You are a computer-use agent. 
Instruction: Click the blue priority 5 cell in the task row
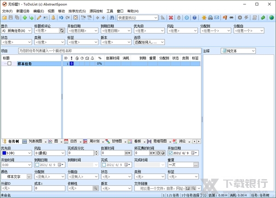pyautogui.click(x=71, y=64)
